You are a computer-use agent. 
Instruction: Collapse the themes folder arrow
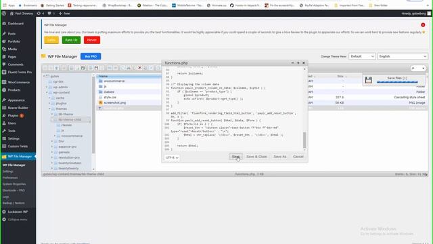[49, 108]
